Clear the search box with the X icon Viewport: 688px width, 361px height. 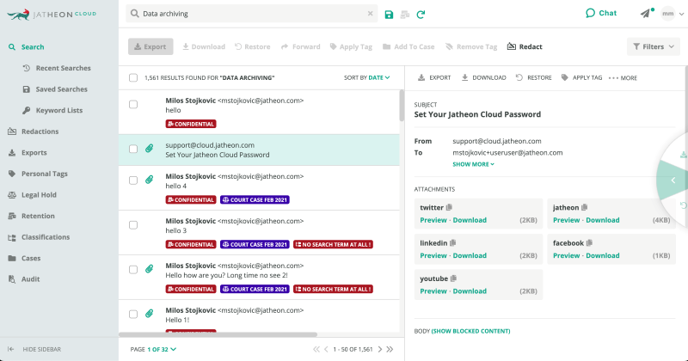tap(370, 15)
